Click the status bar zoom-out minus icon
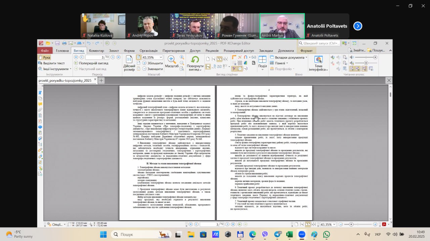The width and height of the screenshot is (430, 241). (340, 224)
